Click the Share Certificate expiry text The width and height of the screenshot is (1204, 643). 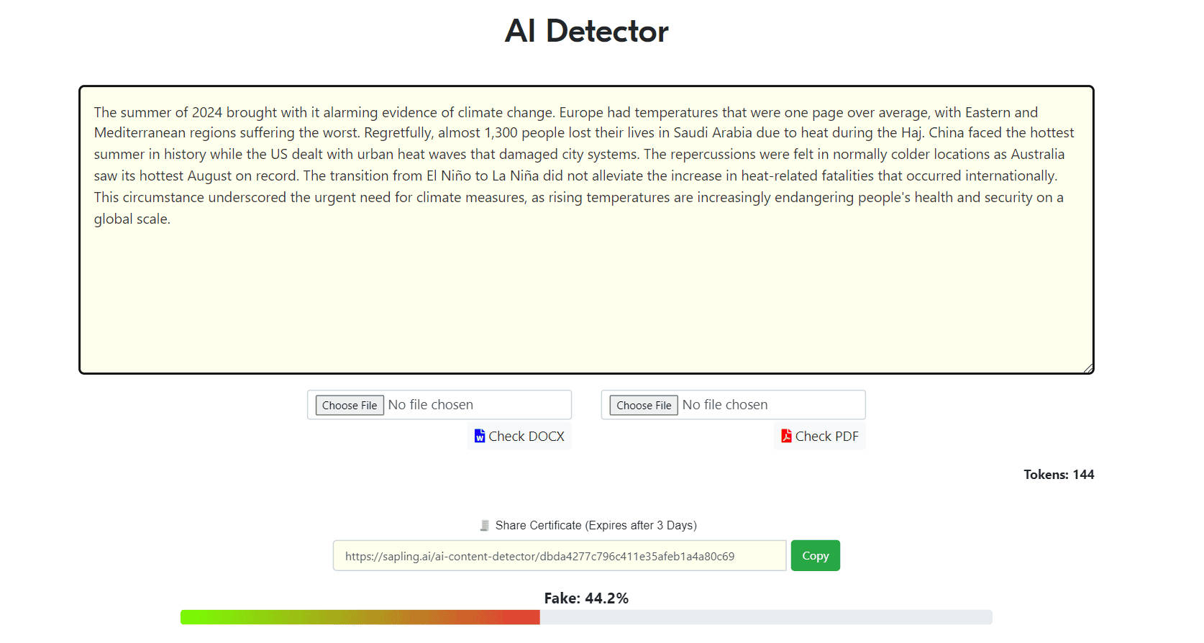tap(596, 526)
